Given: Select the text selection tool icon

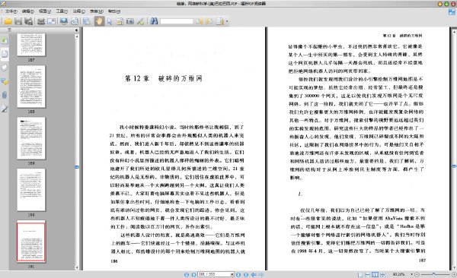Looking at the screenshot, I should click(120, 21).
